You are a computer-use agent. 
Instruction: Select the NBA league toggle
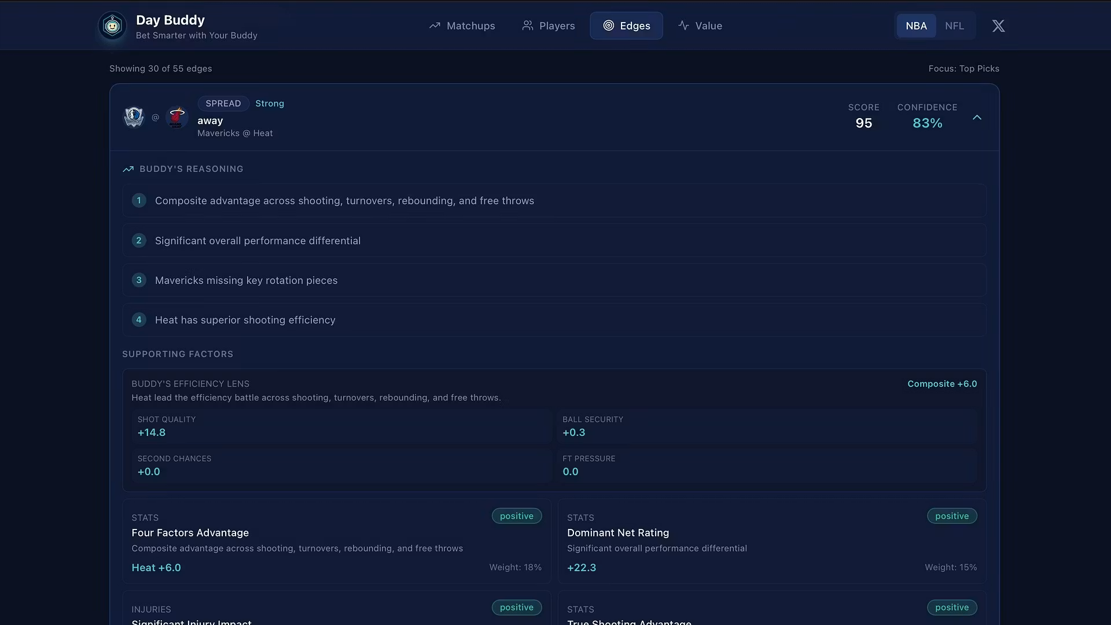point(916,26)
